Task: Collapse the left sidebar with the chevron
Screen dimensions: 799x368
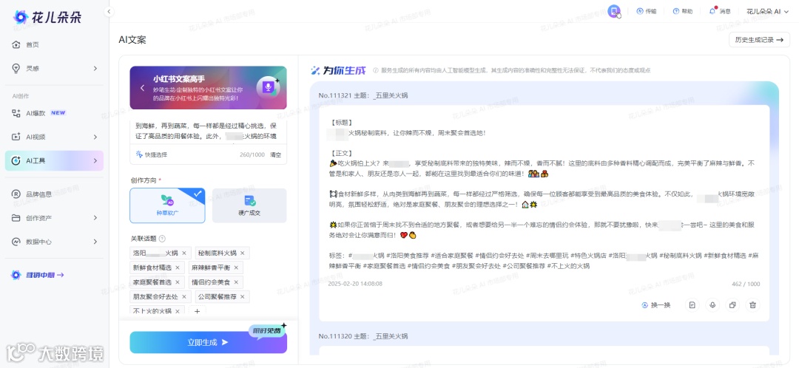Action: coord(109,12)
